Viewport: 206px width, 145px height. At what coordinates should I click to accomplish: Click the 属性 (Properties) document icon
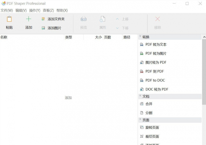click(x=102, y=19)
